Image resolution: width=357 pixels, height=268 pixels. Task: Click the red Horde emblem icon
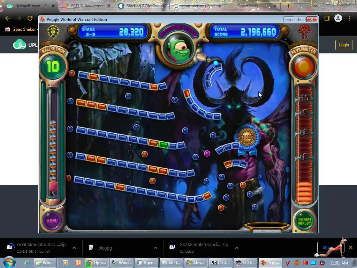(x=305, y=32)
